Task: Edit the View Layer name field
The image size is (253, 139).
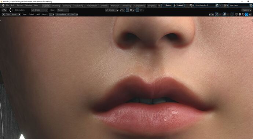Action: coord(239,6)
